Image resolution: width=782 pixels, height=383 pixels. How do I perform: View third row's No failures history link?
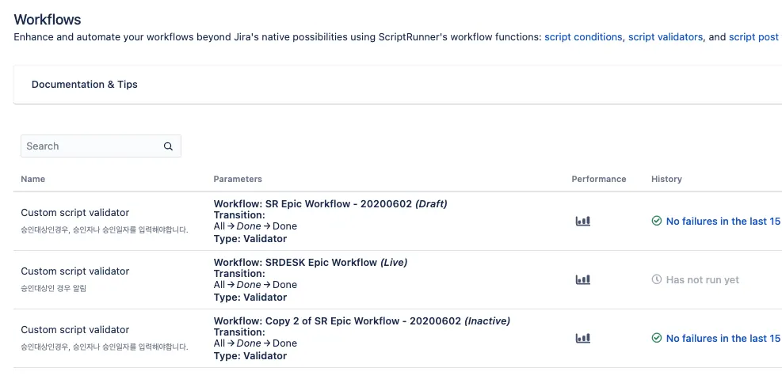point(723,339)
